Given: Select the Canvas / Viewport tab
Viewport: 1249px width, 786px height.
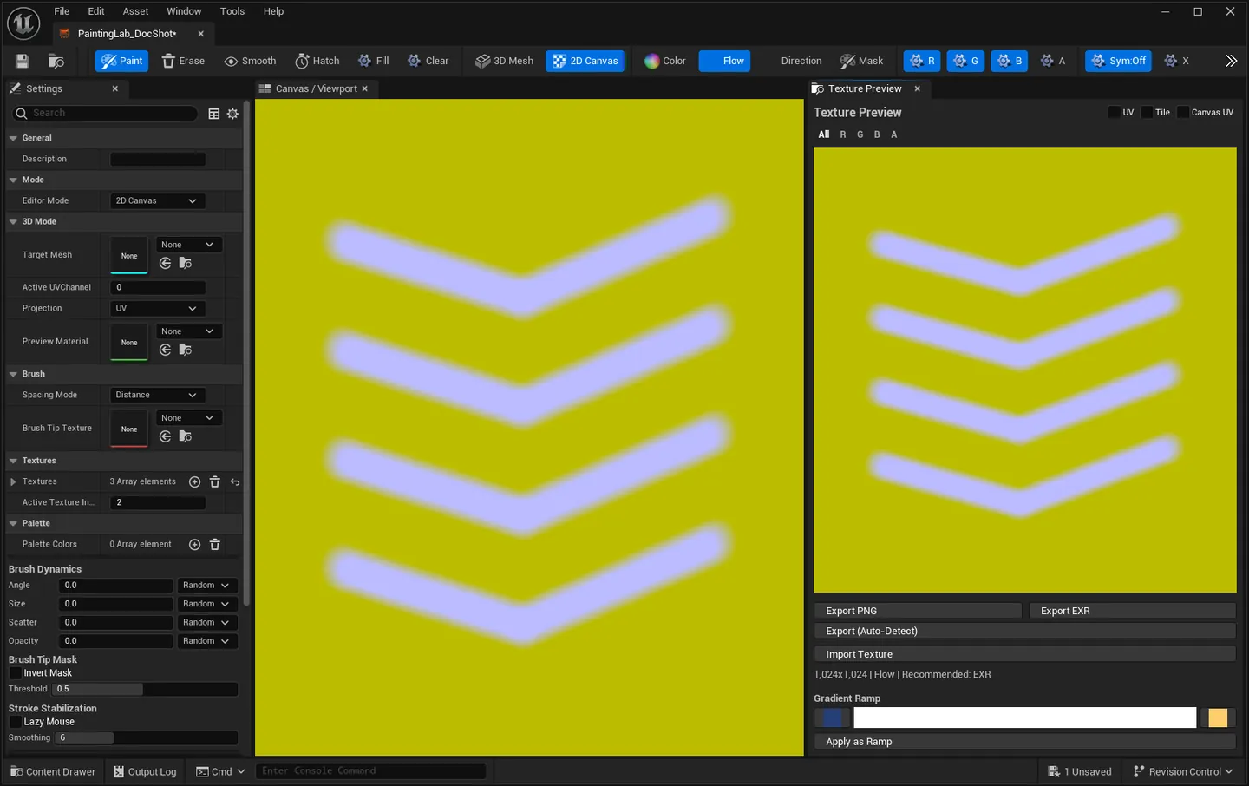Looking at the screenshot, I should [316, 88].
